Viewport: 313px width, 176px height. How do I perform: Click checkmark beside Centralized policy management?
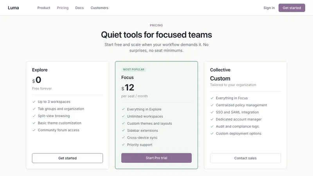point(212,105)
